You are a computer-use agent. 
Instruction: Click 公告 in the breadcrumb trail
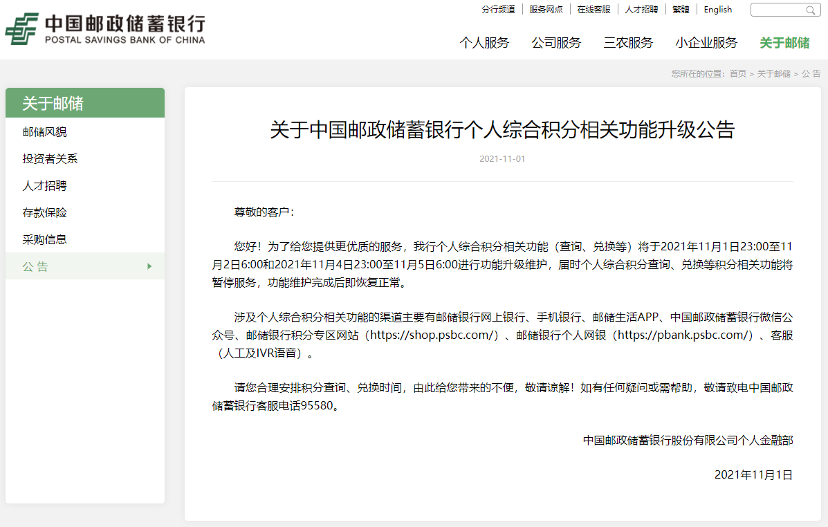[x=811, y=74]
